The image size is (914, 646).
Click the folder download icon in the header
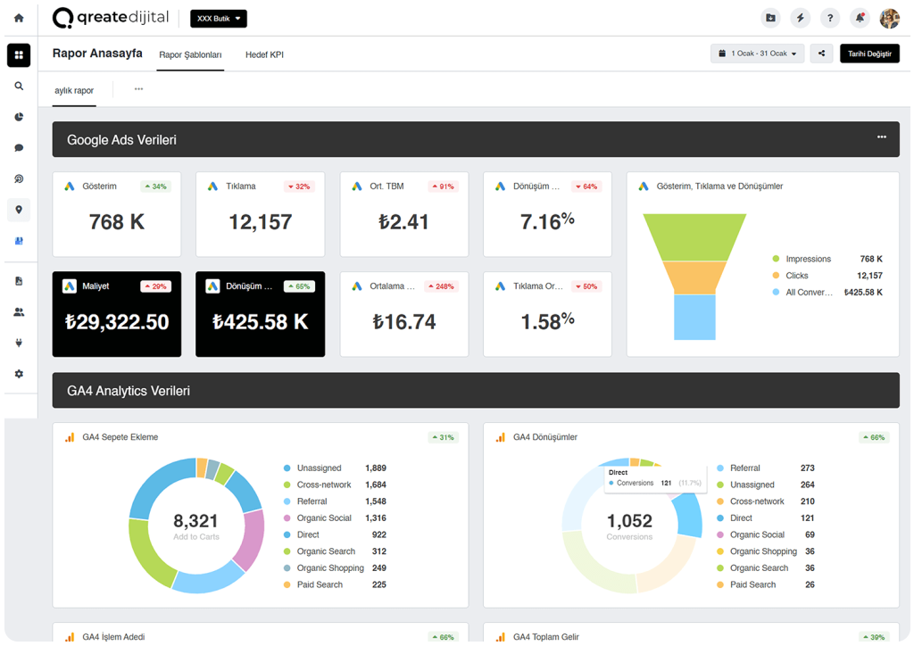[x=770, y=18]
